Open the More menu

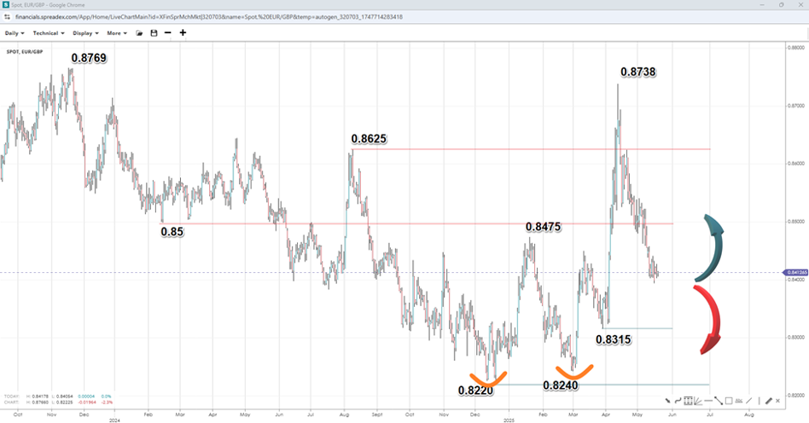[x=116, y=33]
